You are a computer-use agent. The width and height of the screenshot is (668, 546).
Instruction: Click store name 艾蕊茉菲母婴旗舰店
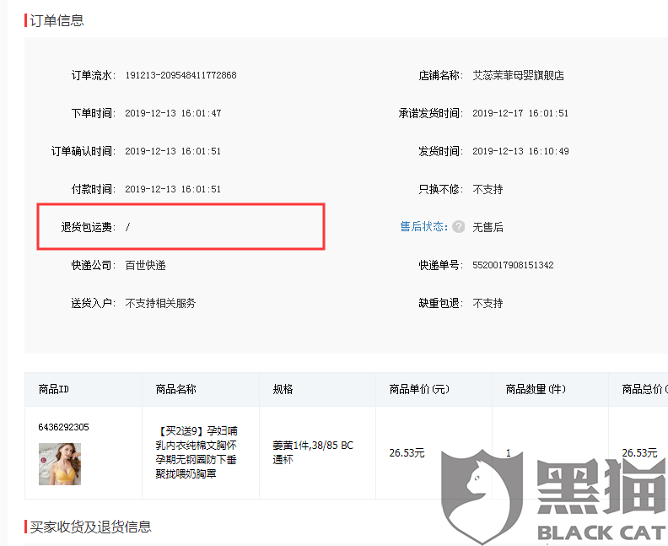(x=518, y=75)
